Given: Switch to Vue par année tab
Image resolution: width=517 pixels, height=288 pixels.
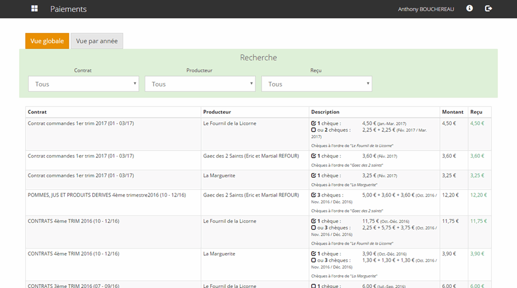Looking at the screenshot, I should click(x=97, y=41).
